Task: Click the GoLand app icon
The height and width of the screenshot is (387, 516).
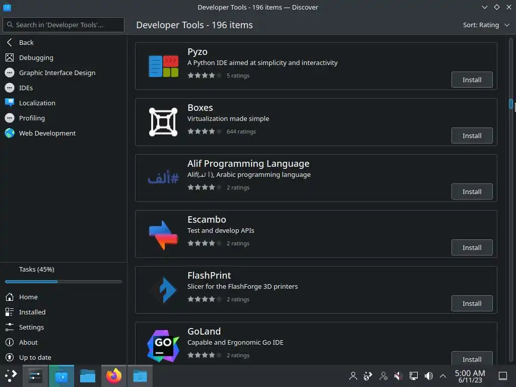Action: [163, 346]
